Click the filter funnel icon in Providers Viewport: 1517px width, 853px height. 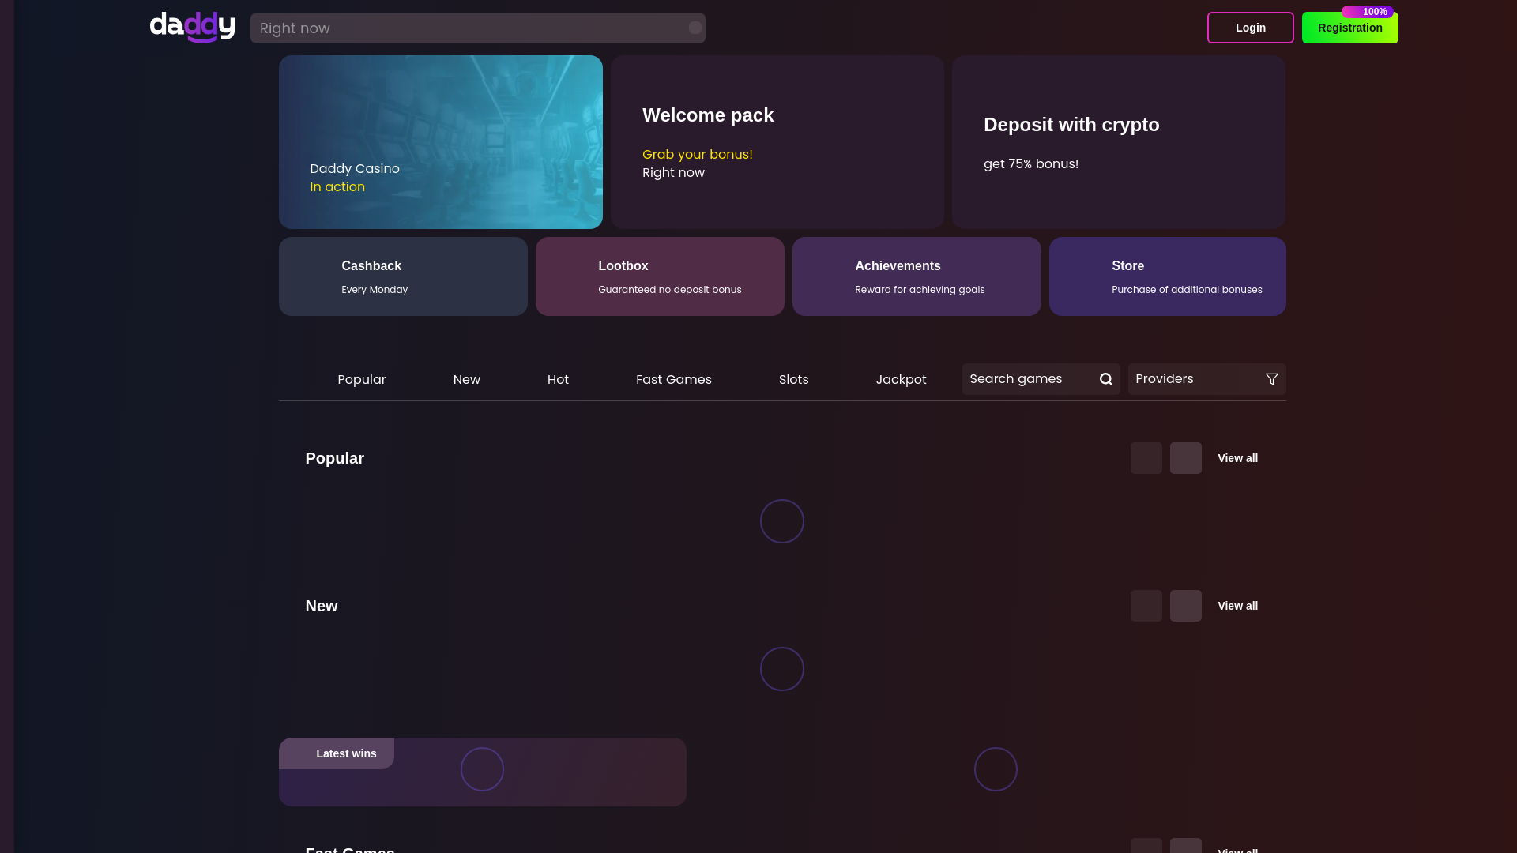coord(1272,379)
